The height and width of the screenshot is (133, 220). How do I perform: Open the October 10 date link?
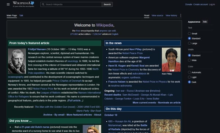(x=111, y=115)
